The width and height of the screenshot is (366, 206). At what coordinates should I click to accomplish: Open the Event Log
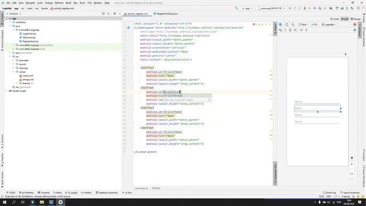(329, 193)
